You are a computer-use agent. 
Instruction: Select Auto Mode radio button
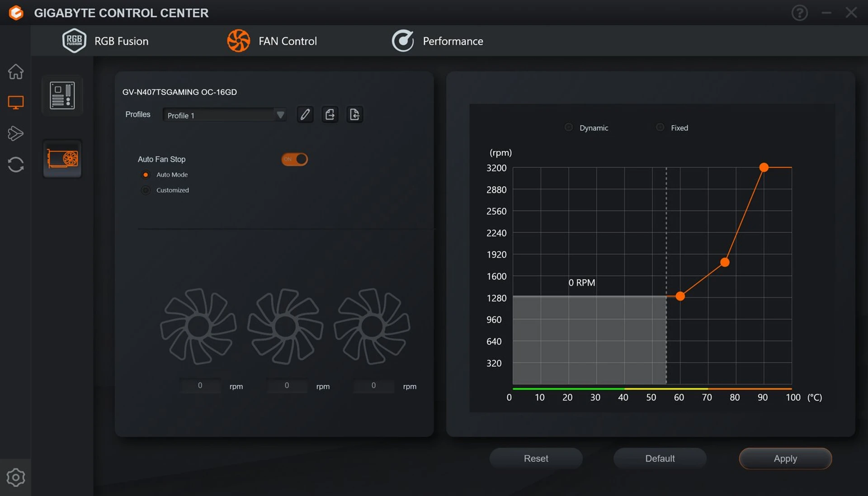tap(146, 175)
